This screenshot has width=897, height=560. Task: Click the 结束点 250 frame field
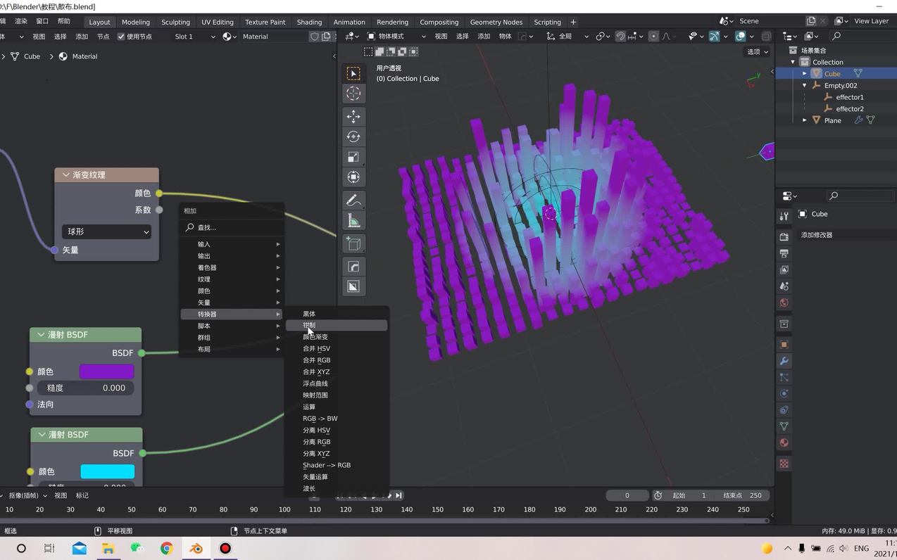741,495
